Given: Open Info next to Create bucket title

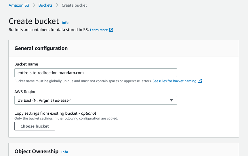Looking at the screenshot, I should click(65, 23).
